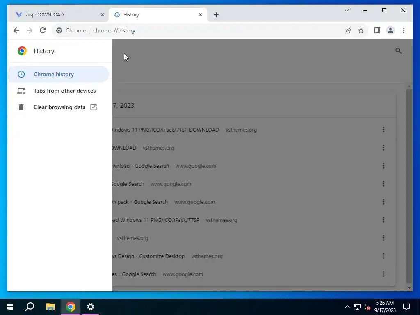Open actions for Windows 11 PNG/ICO/iPack/7TSP DOWNLOAD entry

[x=383, y=130]
